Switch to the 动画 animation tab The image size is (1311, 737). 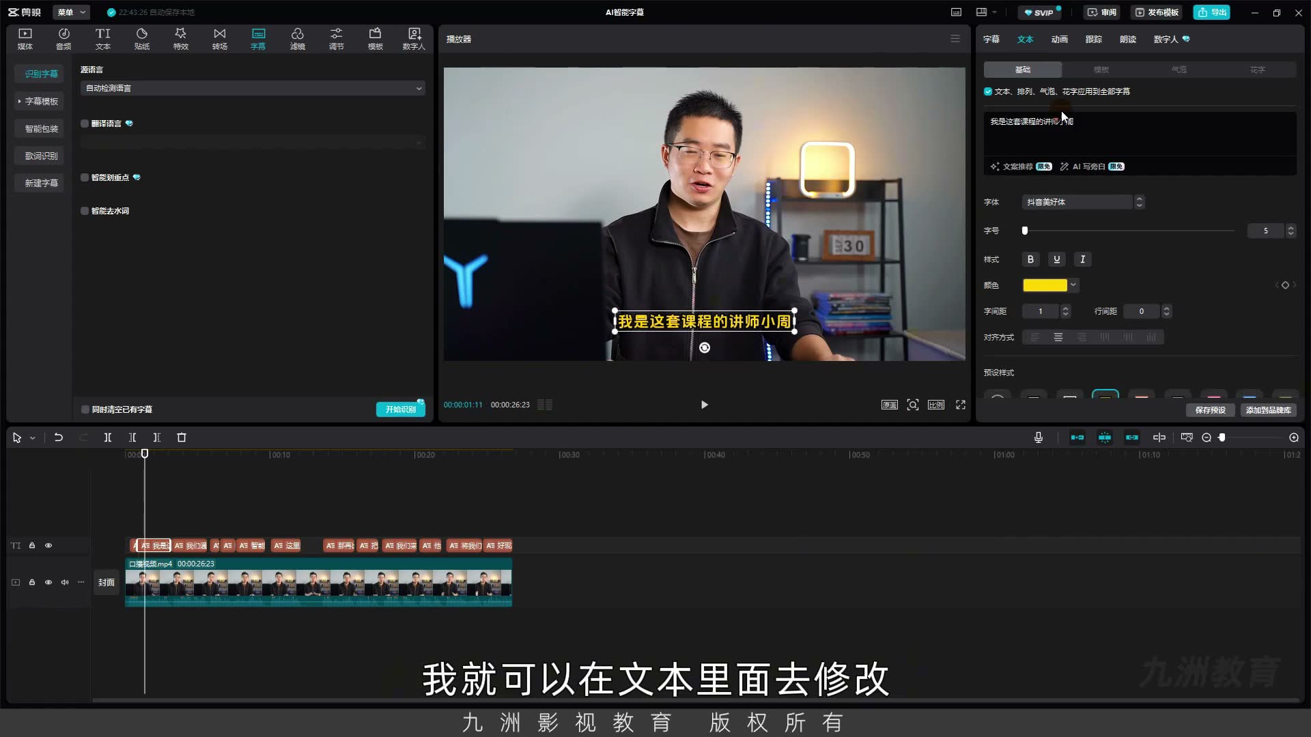[x=1059, y=39]
